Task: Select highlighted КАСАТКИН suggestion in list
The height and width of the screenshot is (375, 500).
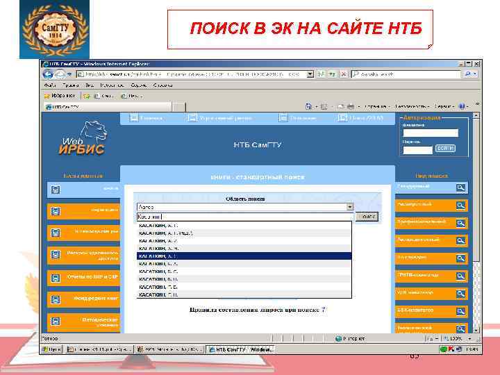Action: click(x=244, y=256)
